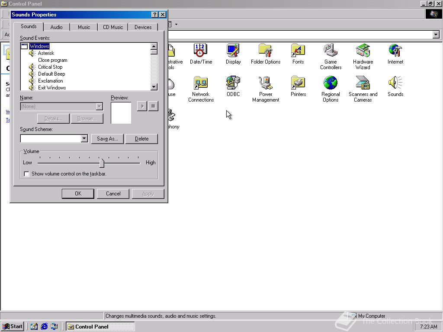The image size is (443, 332).
Task: Select Asterisk sound event text
Action: click(x=46, y=53)
